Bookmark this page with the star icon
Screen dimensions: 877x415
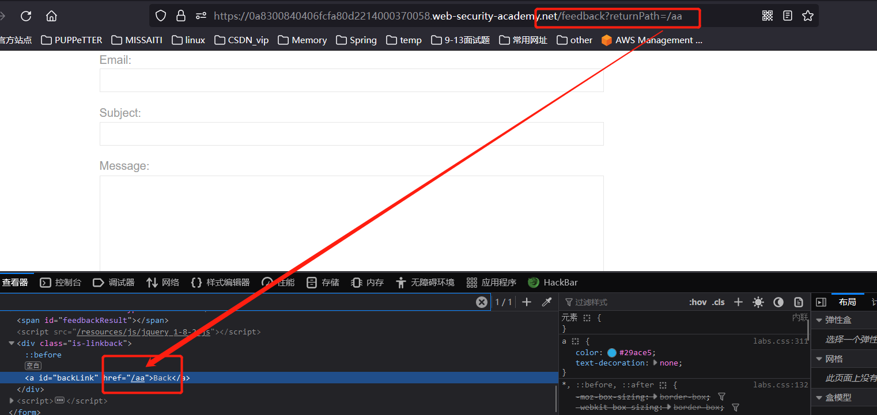click(x=808, y=16)
